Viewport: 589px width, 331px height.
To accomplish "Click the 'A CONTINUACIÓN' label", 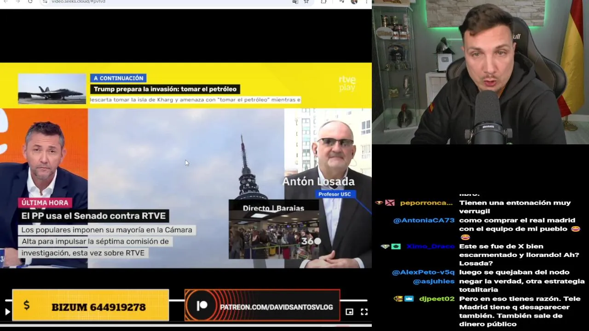I will click(x=118, y=78).
